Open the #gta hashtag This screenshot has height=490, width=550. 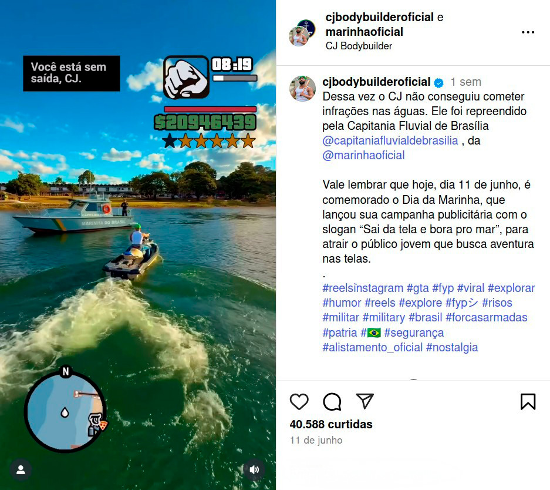click(x=417, y=288)
